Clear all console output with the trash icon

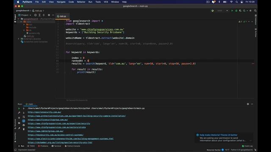pos(24,129)
